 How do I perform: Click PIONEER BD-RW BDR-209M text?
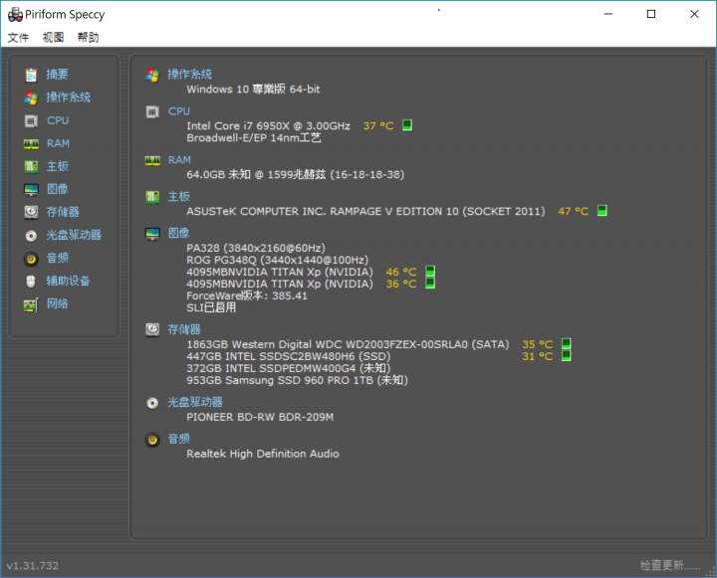[260, 417]
